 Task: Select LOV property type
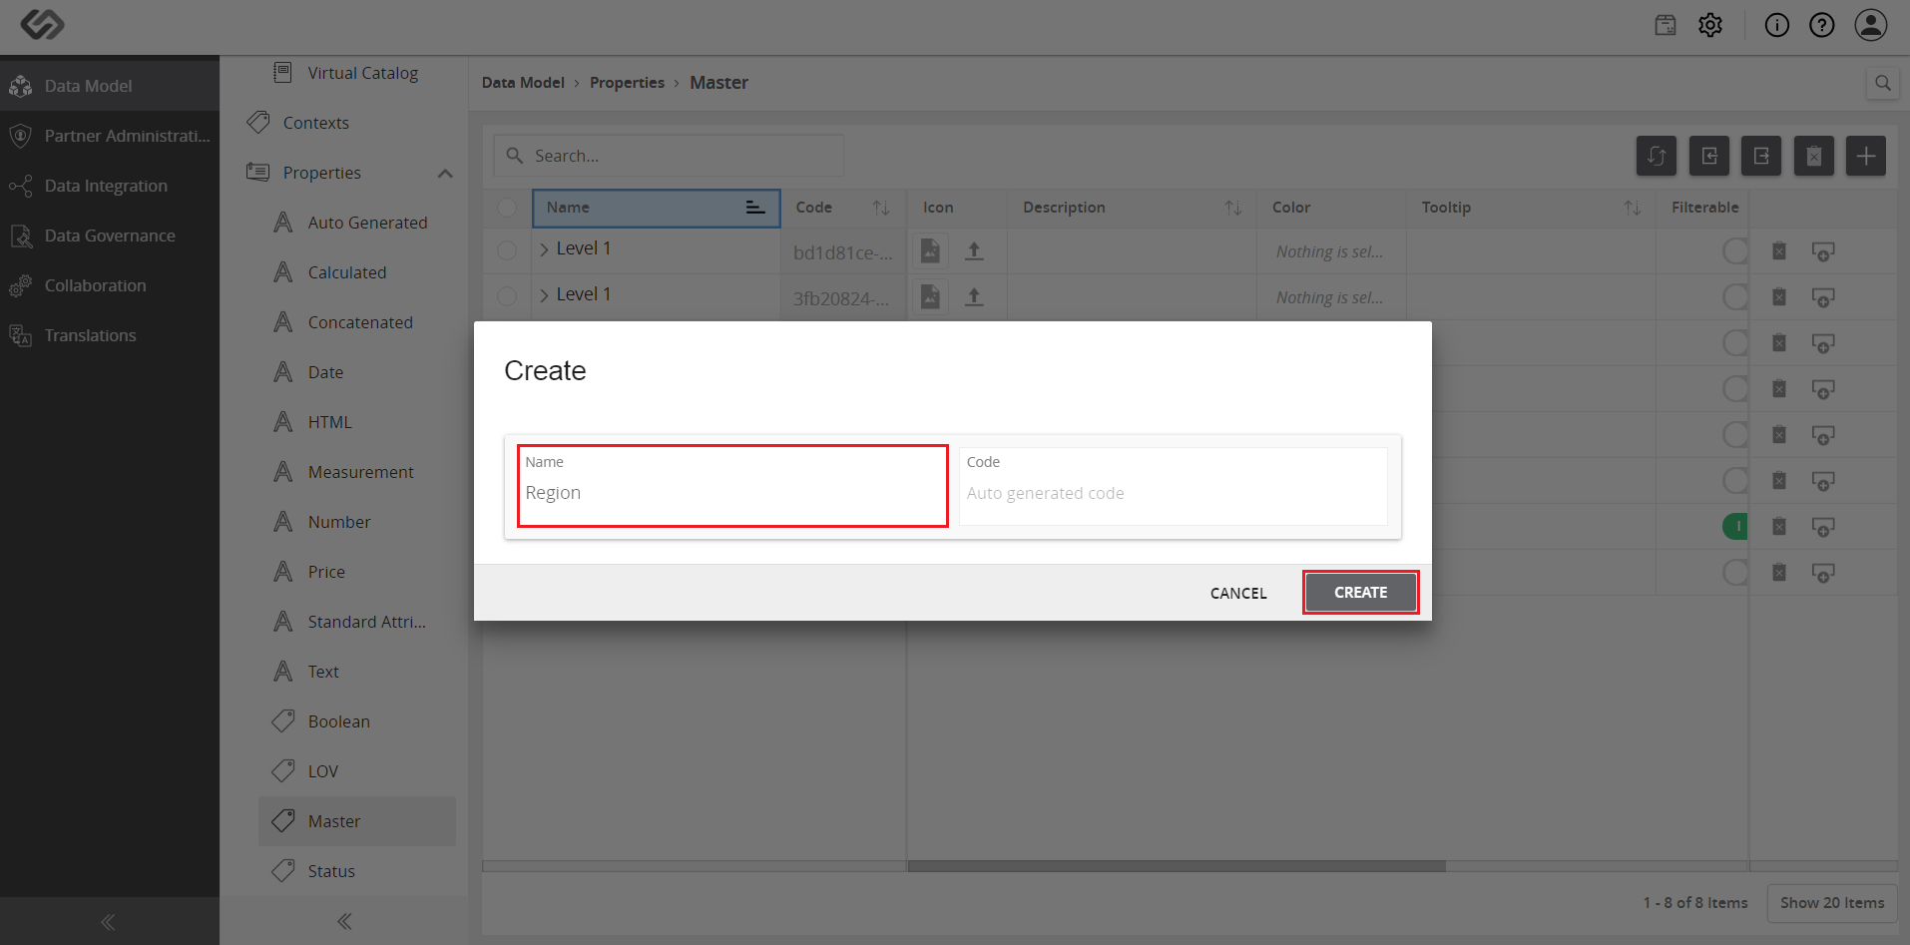tap(322, 771)
